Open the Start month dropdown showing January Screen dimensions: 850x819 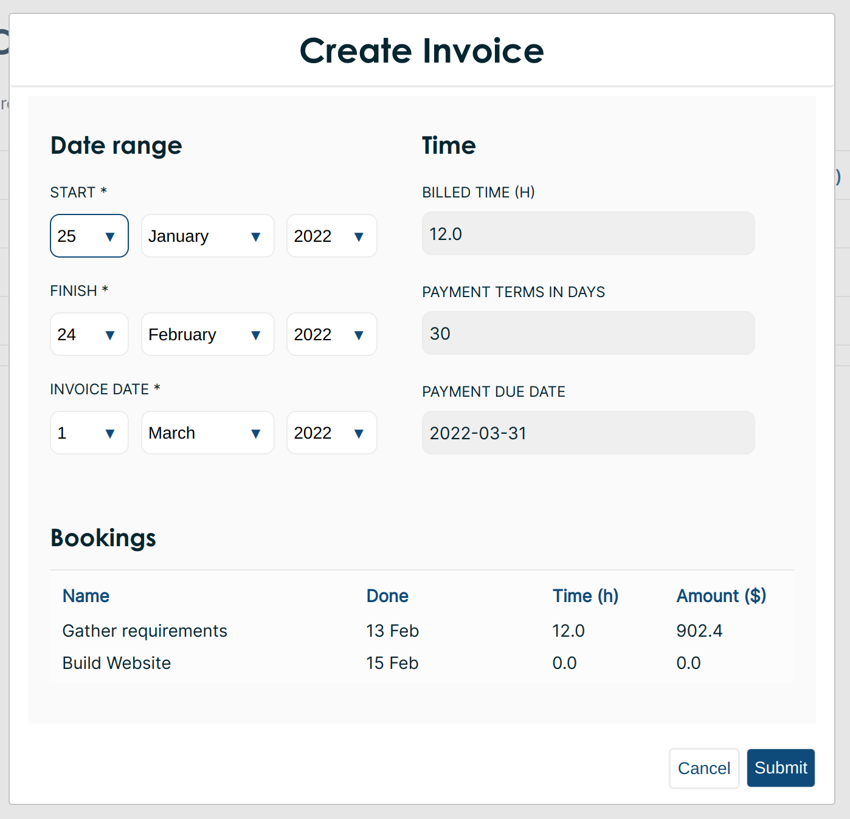[207, 236]
